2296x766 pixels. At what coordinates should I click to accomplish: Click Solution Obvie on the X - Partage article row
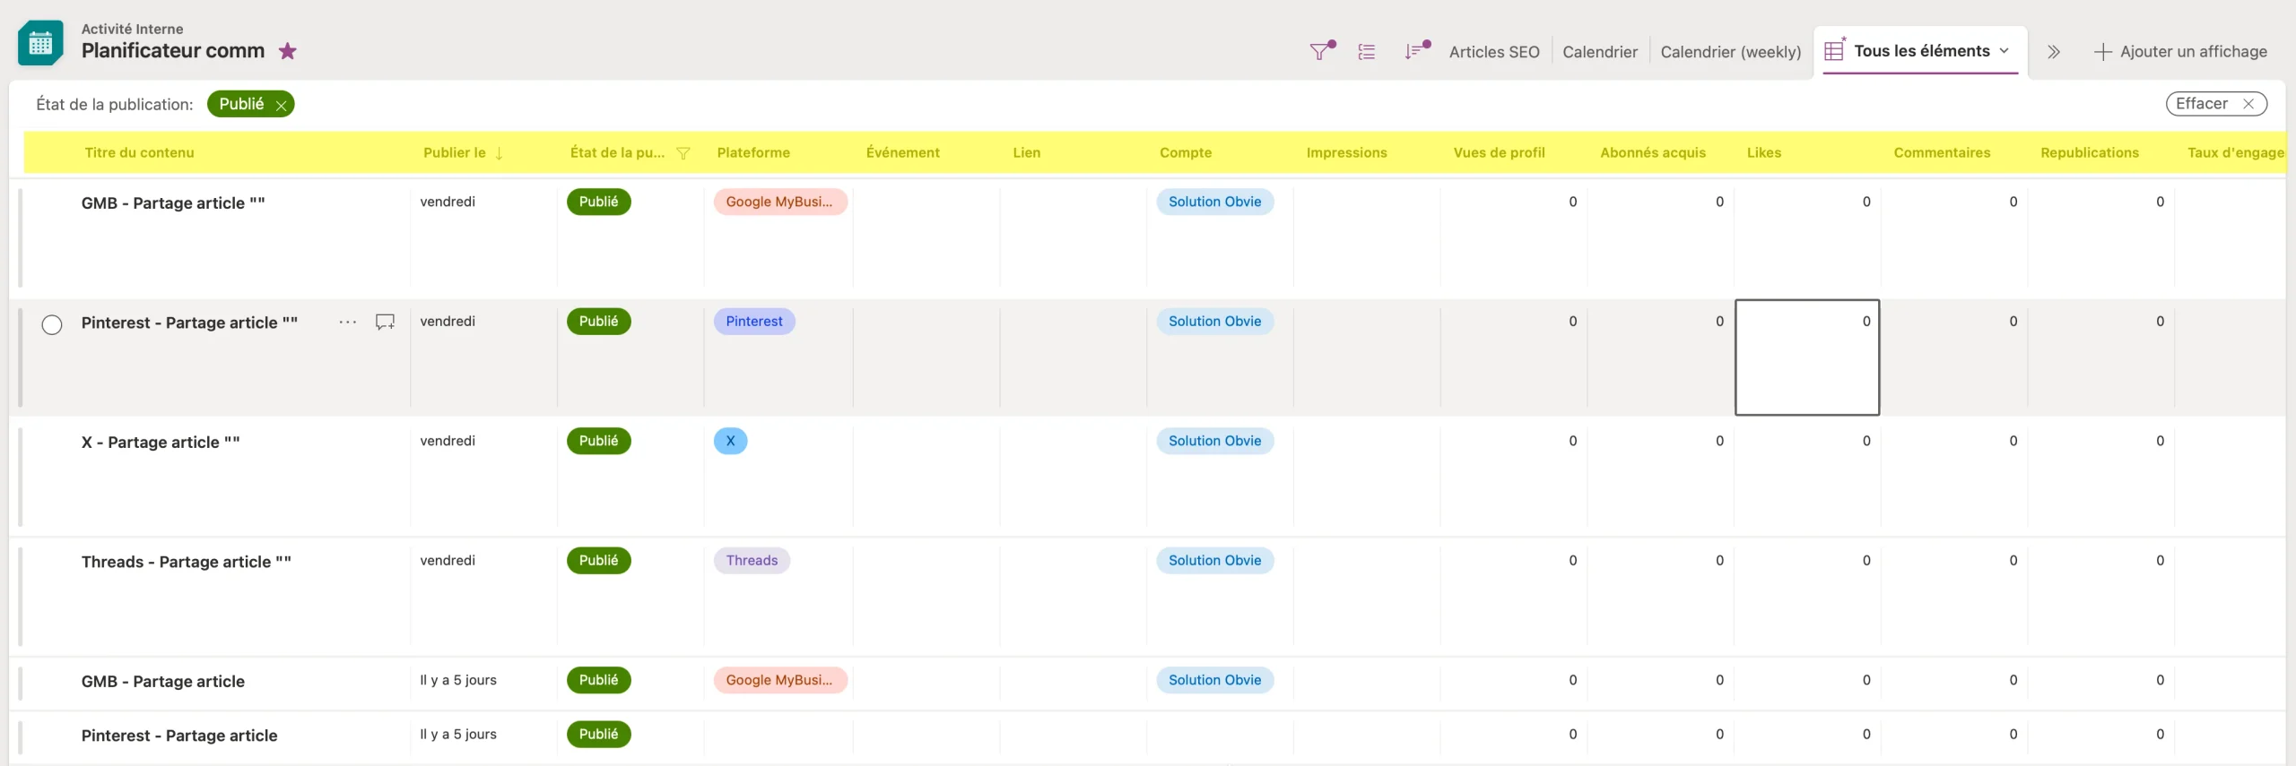[1214, 441]
